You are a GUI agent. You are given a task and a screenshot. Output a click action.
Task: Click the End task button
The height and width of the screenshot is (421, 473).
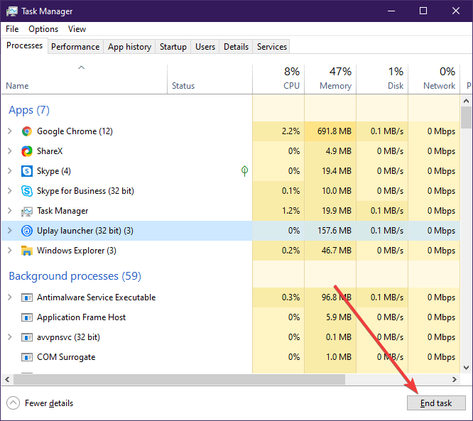point(436,403)
